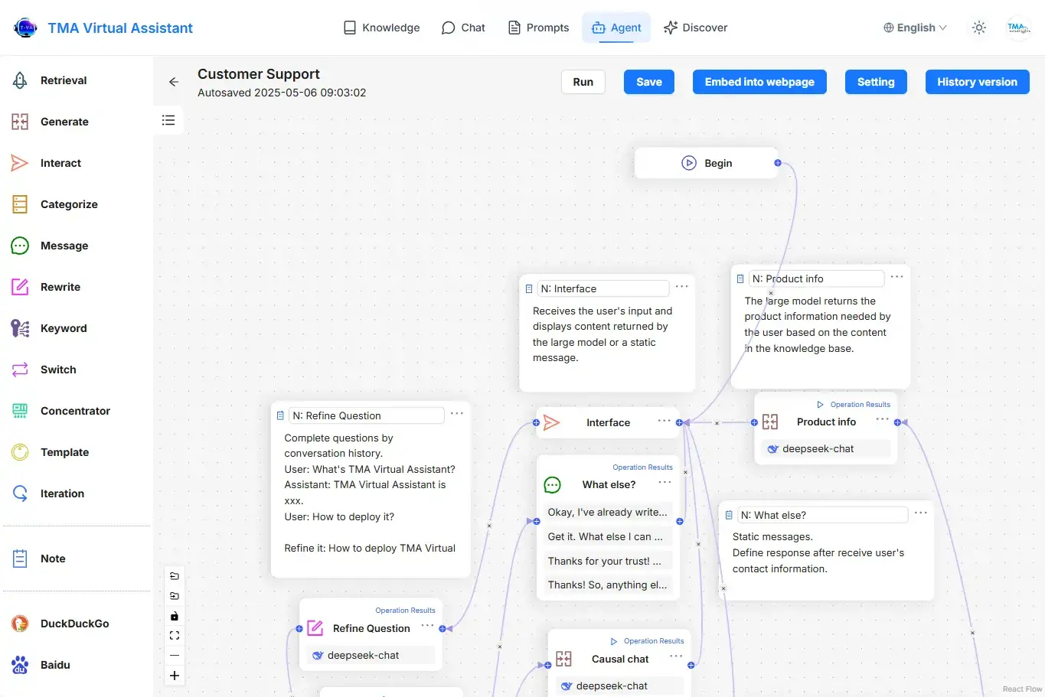The height and width of the screenshot is (697, 1045).
Task: Toggle the component list panel icon
Action: [168, 120]
